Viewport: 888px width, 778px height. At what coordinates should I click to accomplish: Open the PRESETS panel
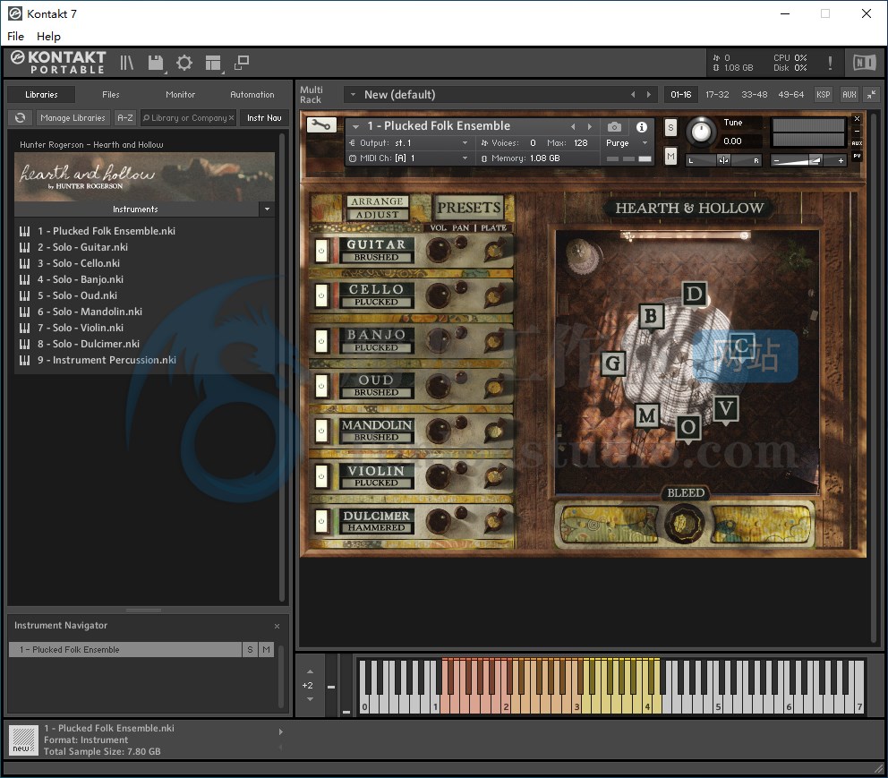click(x=469, y=208)
